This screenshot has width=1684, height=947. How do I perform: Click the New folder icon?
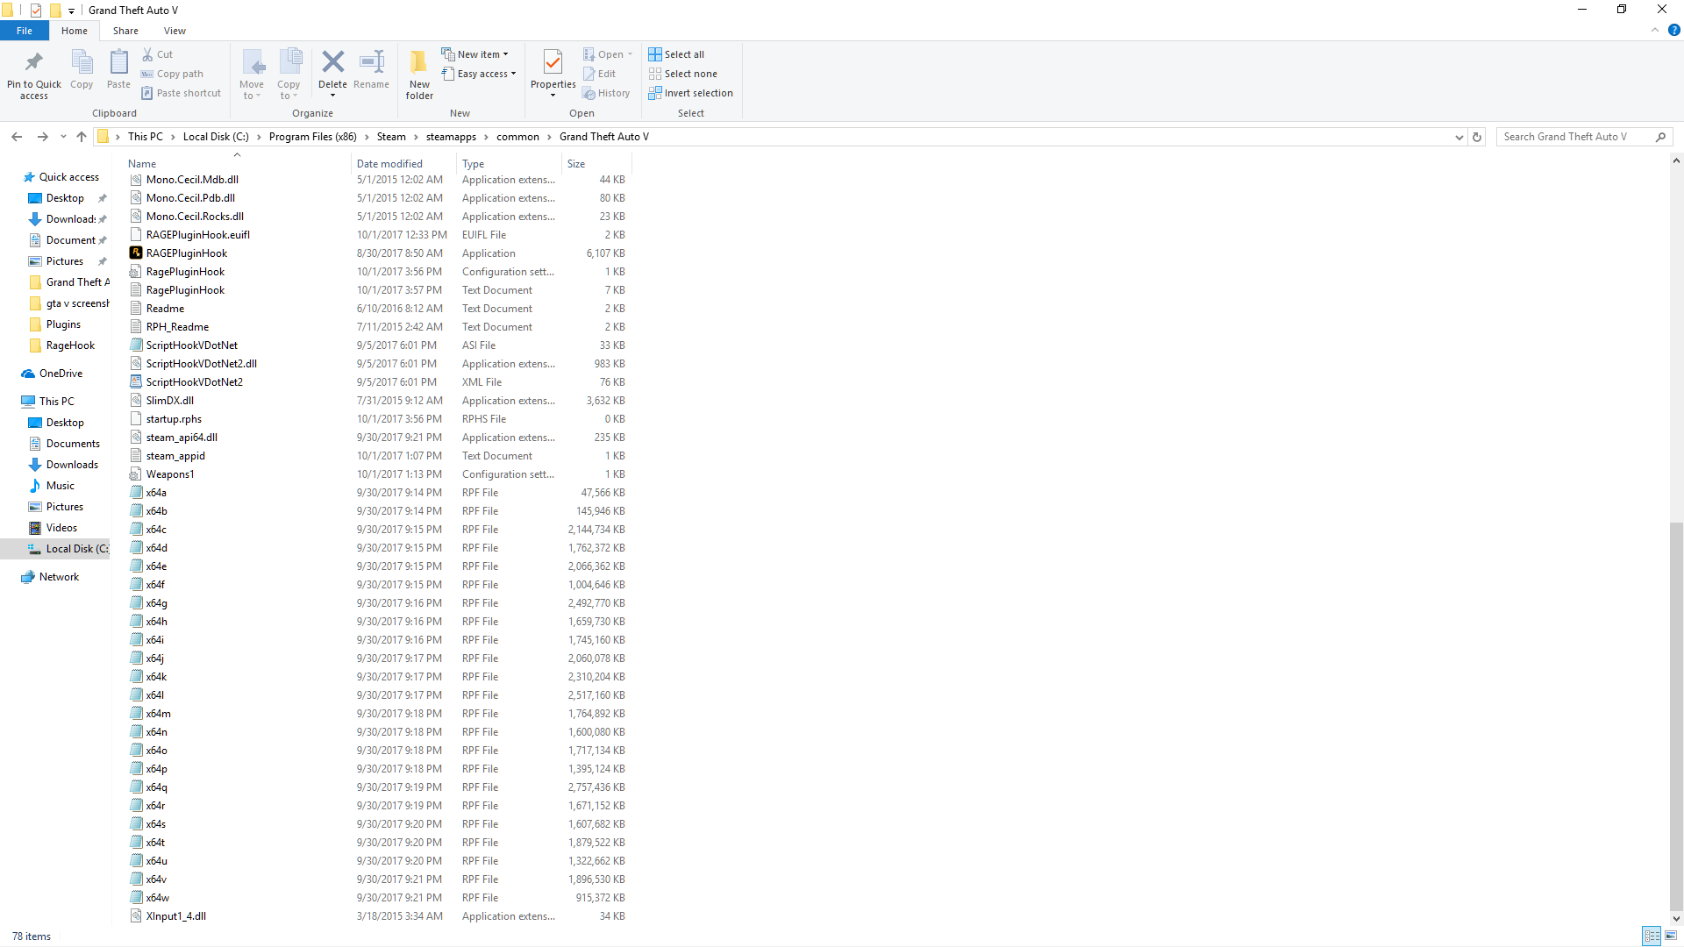tap(419, 64)
